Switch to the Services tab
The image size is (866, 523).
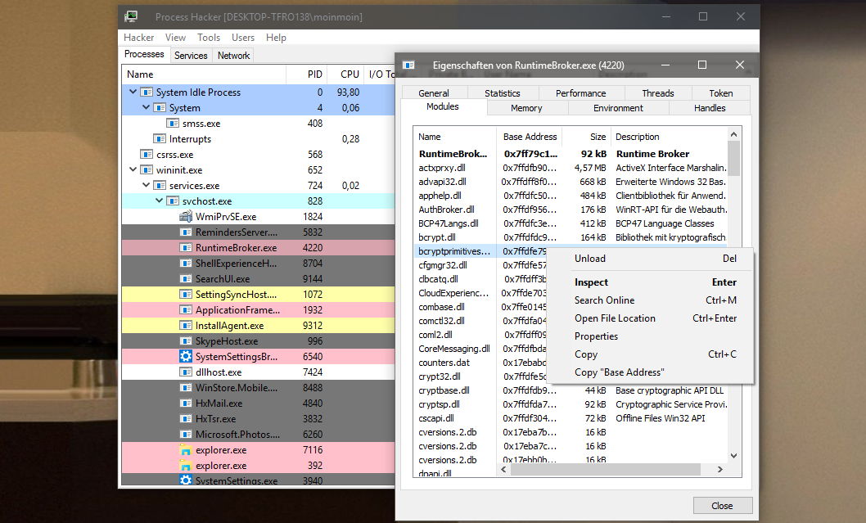point(191,55)
